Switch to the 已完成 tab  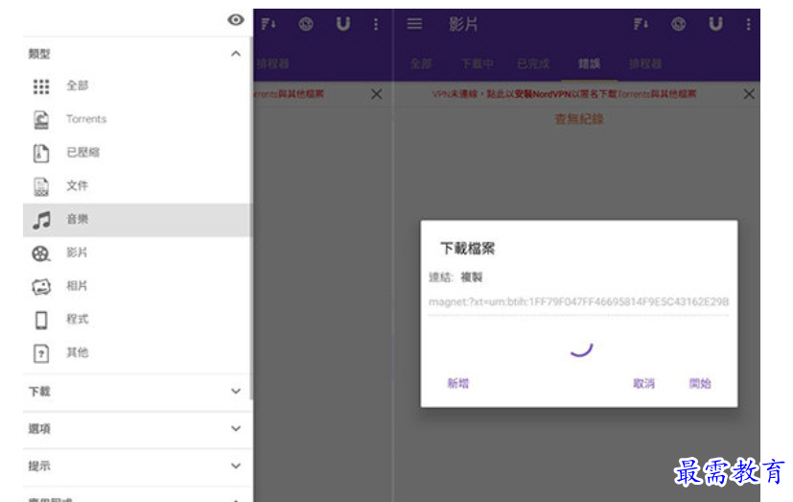pyautogui.click(x=533, y=63)
